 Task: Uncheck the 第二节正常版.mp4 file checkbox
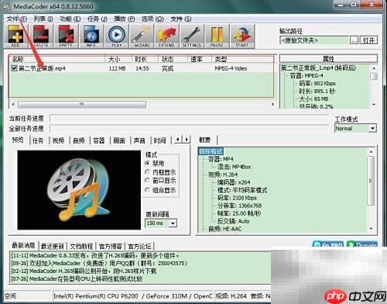tap(15, 68)
